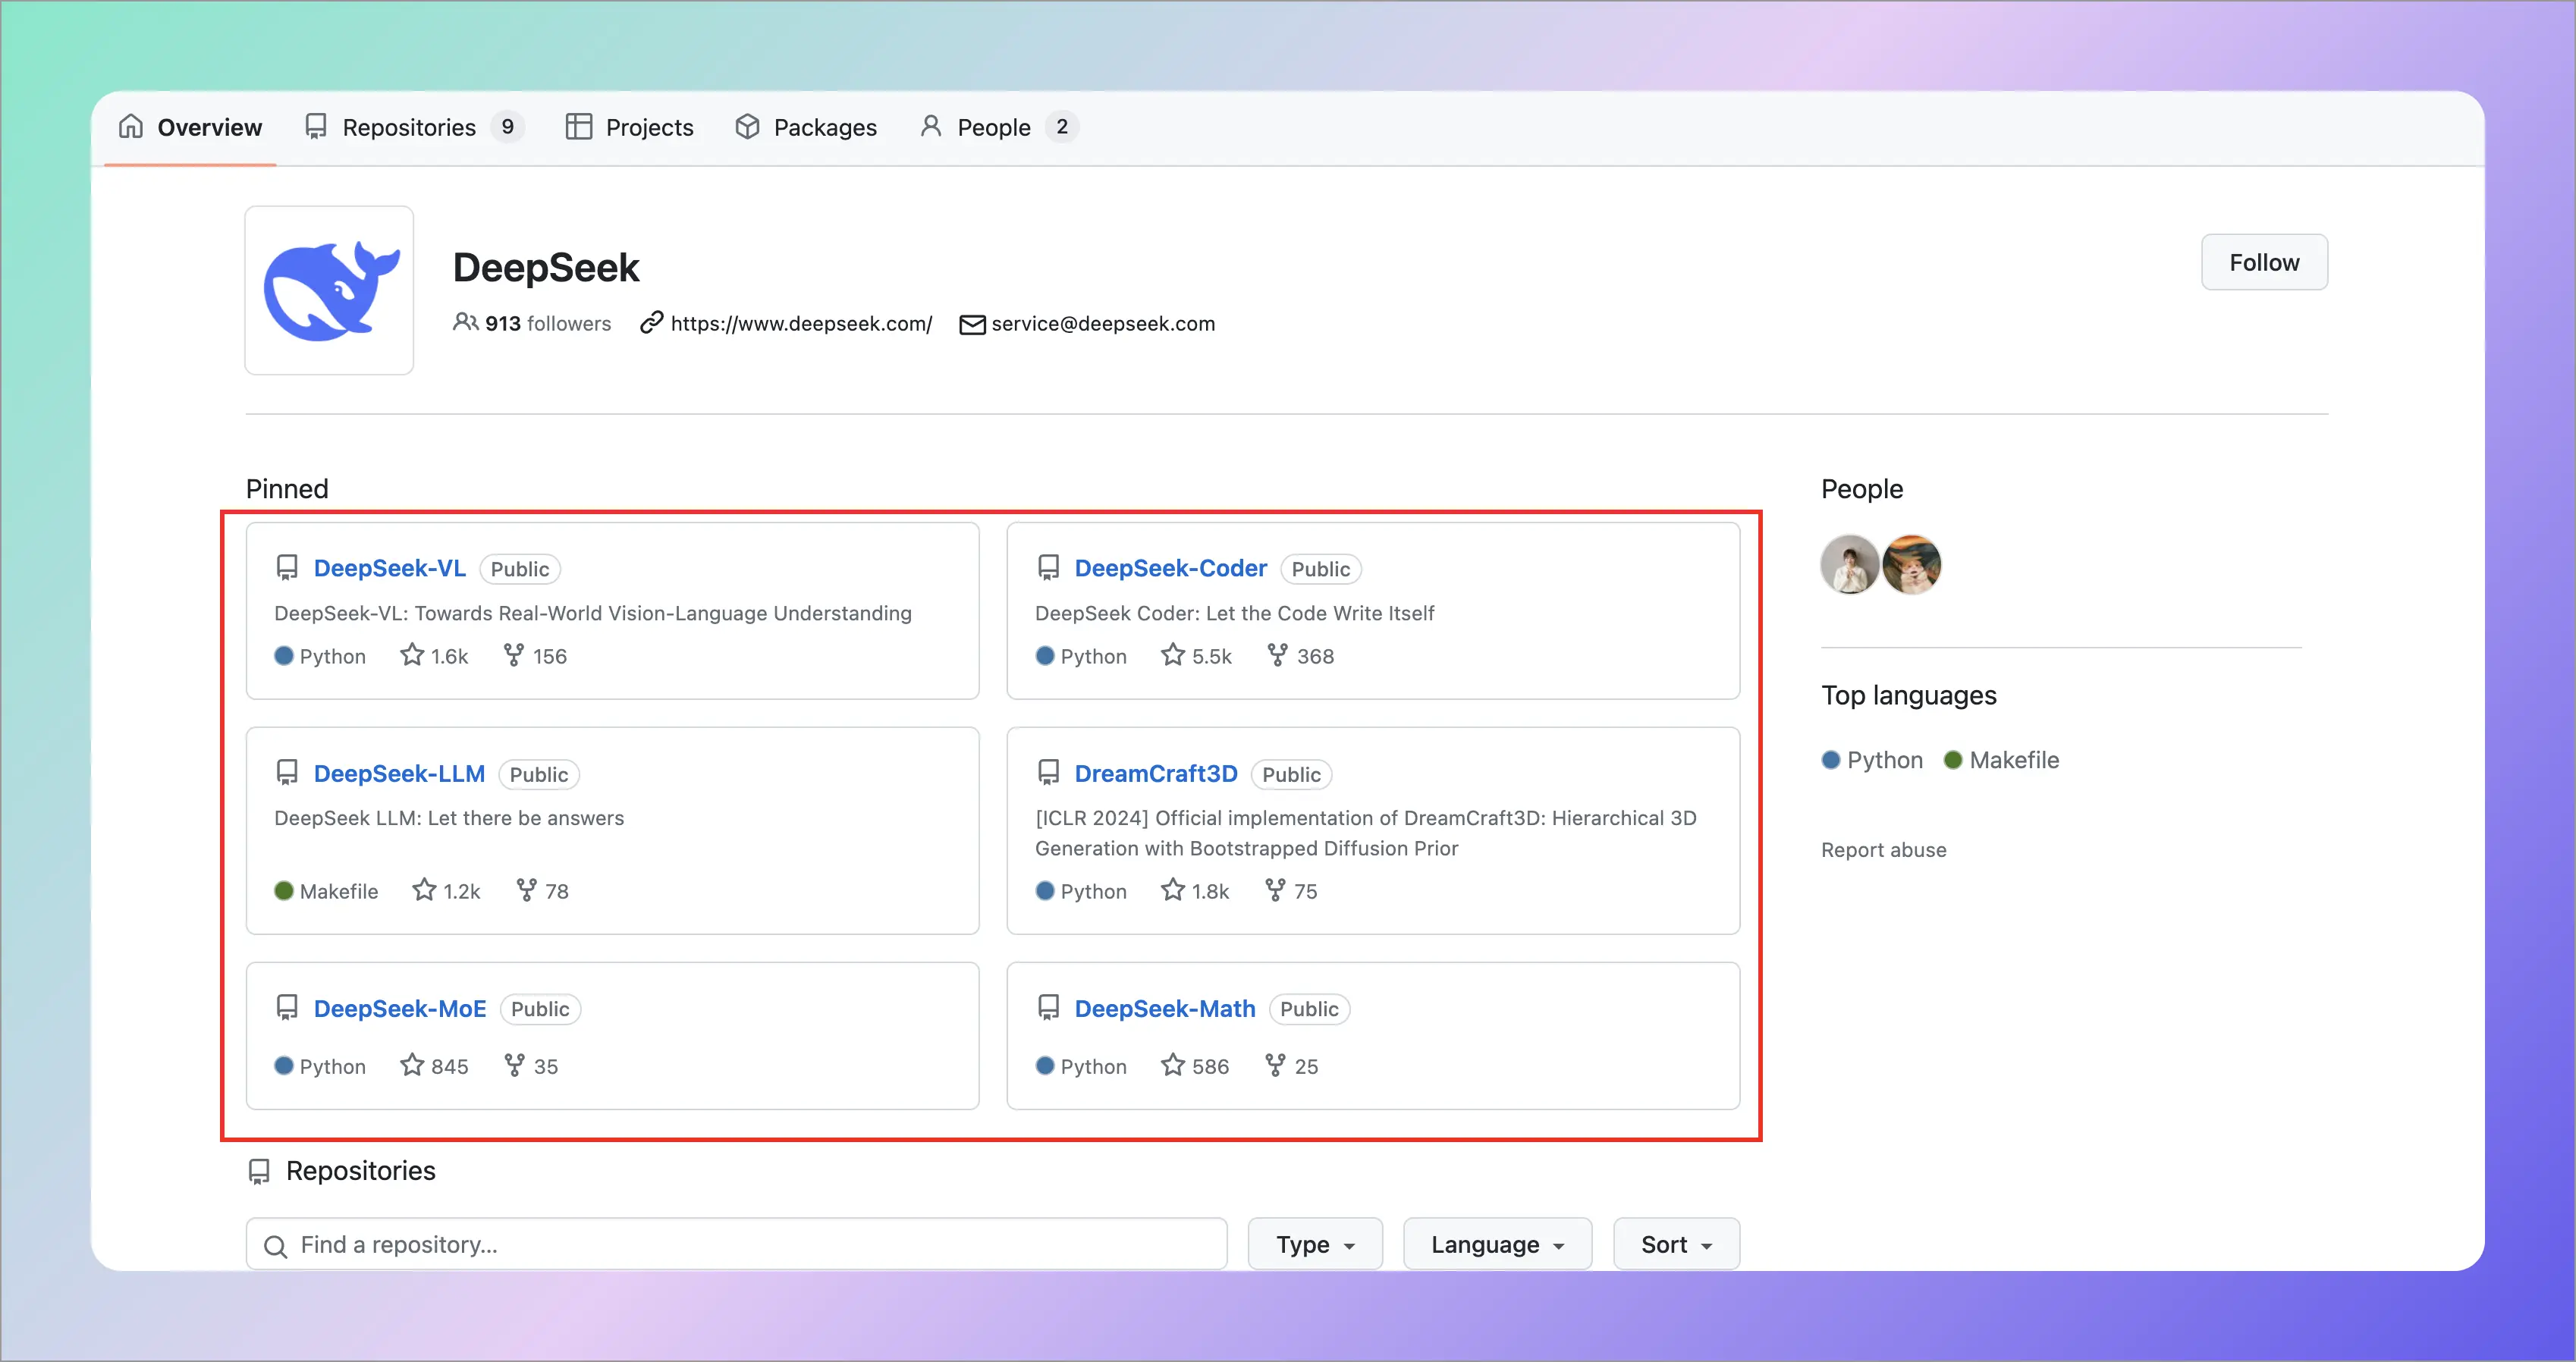Click the fork icon on DreamCraft3D card
This screenshot has height=1362, width=2576.
point(1275,890)
